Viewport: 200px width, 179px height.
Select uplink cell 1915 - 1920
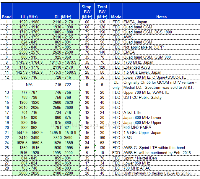pyautogui.click(x=29, y=153)
